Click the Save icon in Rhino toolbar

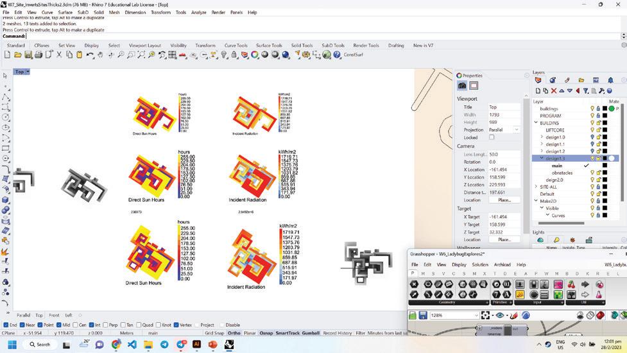(x=28, y=55)
